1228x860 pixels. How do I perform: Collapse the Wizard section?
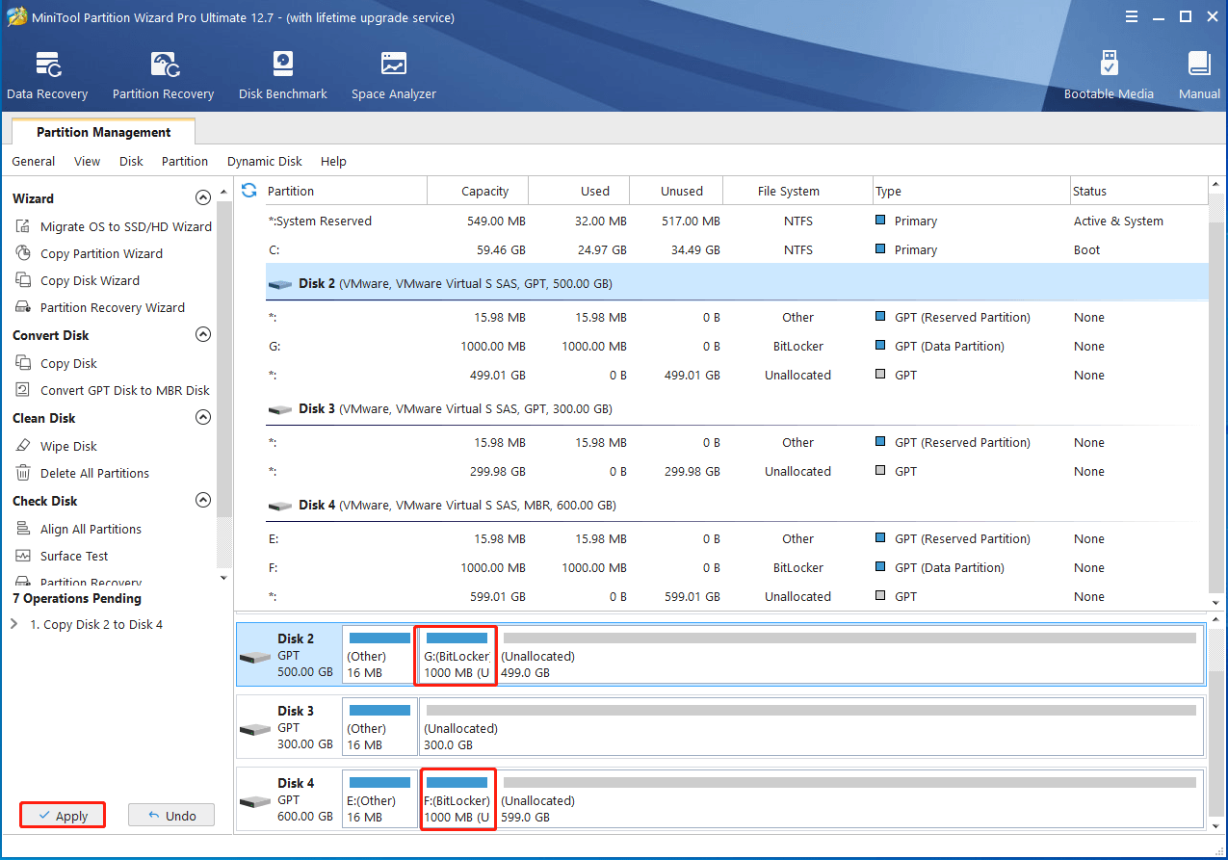click(x=203, y=196)
